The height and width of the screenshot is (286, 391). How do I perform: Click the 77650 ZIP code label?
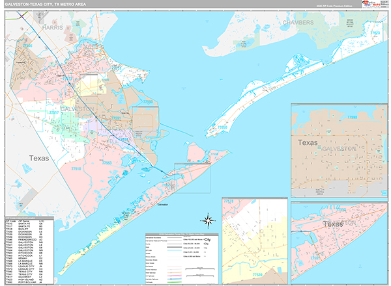pos(222,127)
